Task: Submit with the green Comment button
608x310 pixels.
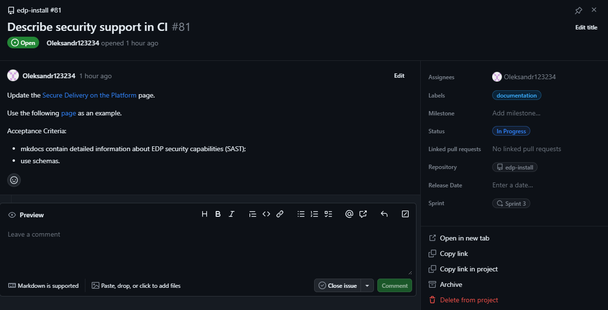Action: pos(394,285)
